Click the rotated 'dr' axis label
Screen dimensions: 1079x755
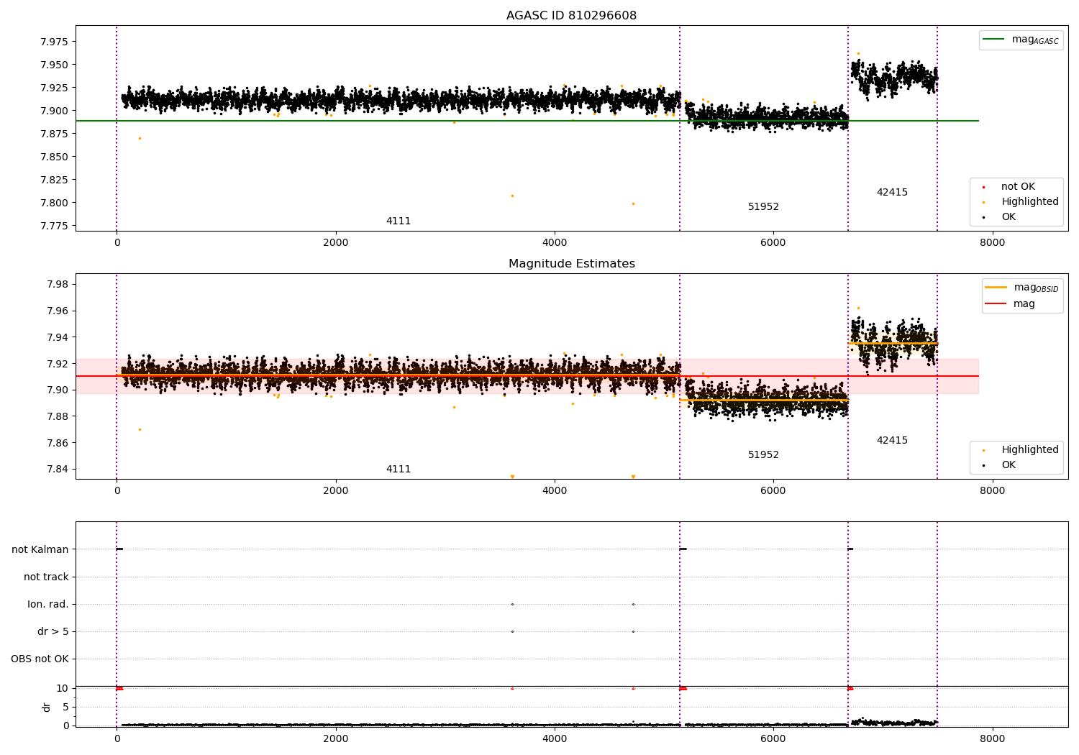coord(47,707)
